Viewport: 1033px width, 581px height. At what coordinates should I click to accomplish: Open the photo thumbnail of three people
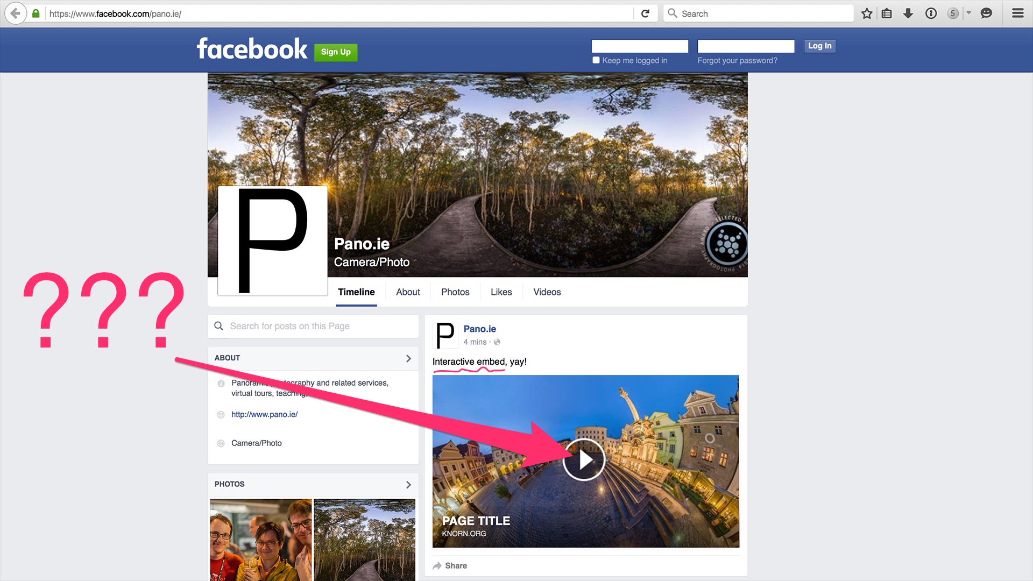click(x=261, y=540)
